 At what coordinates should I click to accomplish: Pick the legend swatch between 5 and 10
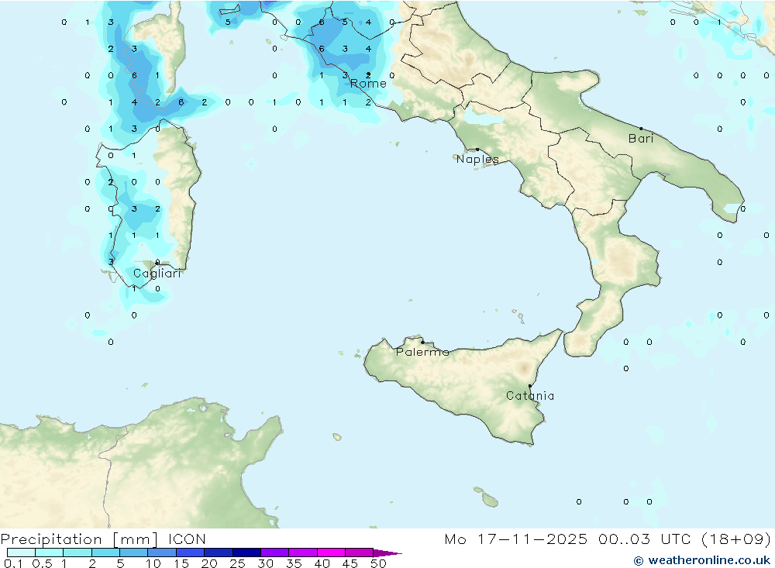click(134, 553)
